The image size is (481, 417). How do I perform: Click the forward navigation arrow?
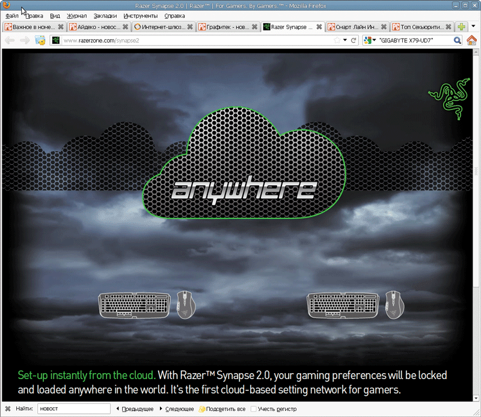click(x=25, y=40)
